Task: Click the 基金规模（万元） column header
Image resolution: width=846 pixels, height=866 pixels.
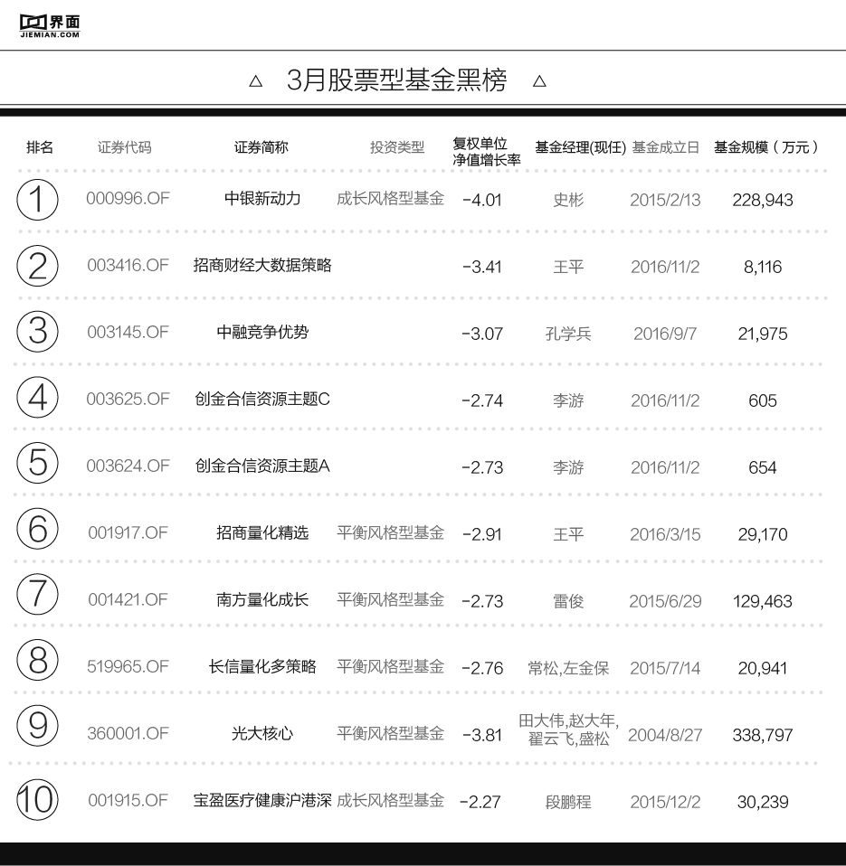Action: [766, 147]
